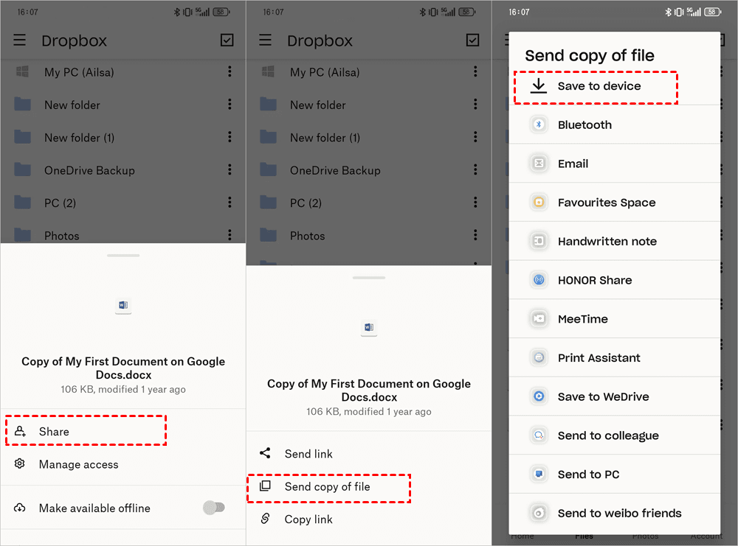Tap the Handwritten note icon in send dialog
The width and height of the screenshot is (738, 546).
(539, 241)
